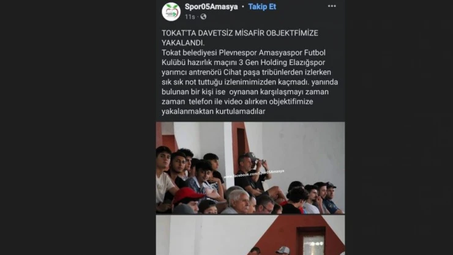The image size is (453, 255).
Task: Open the three-dot post options menu
Action: pyautogui.click(x=332, y=6)
